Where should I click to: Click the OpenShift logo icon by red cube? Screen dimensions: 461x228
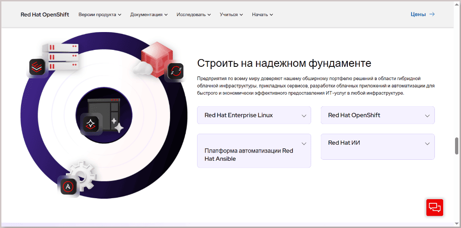coord(176,71)
